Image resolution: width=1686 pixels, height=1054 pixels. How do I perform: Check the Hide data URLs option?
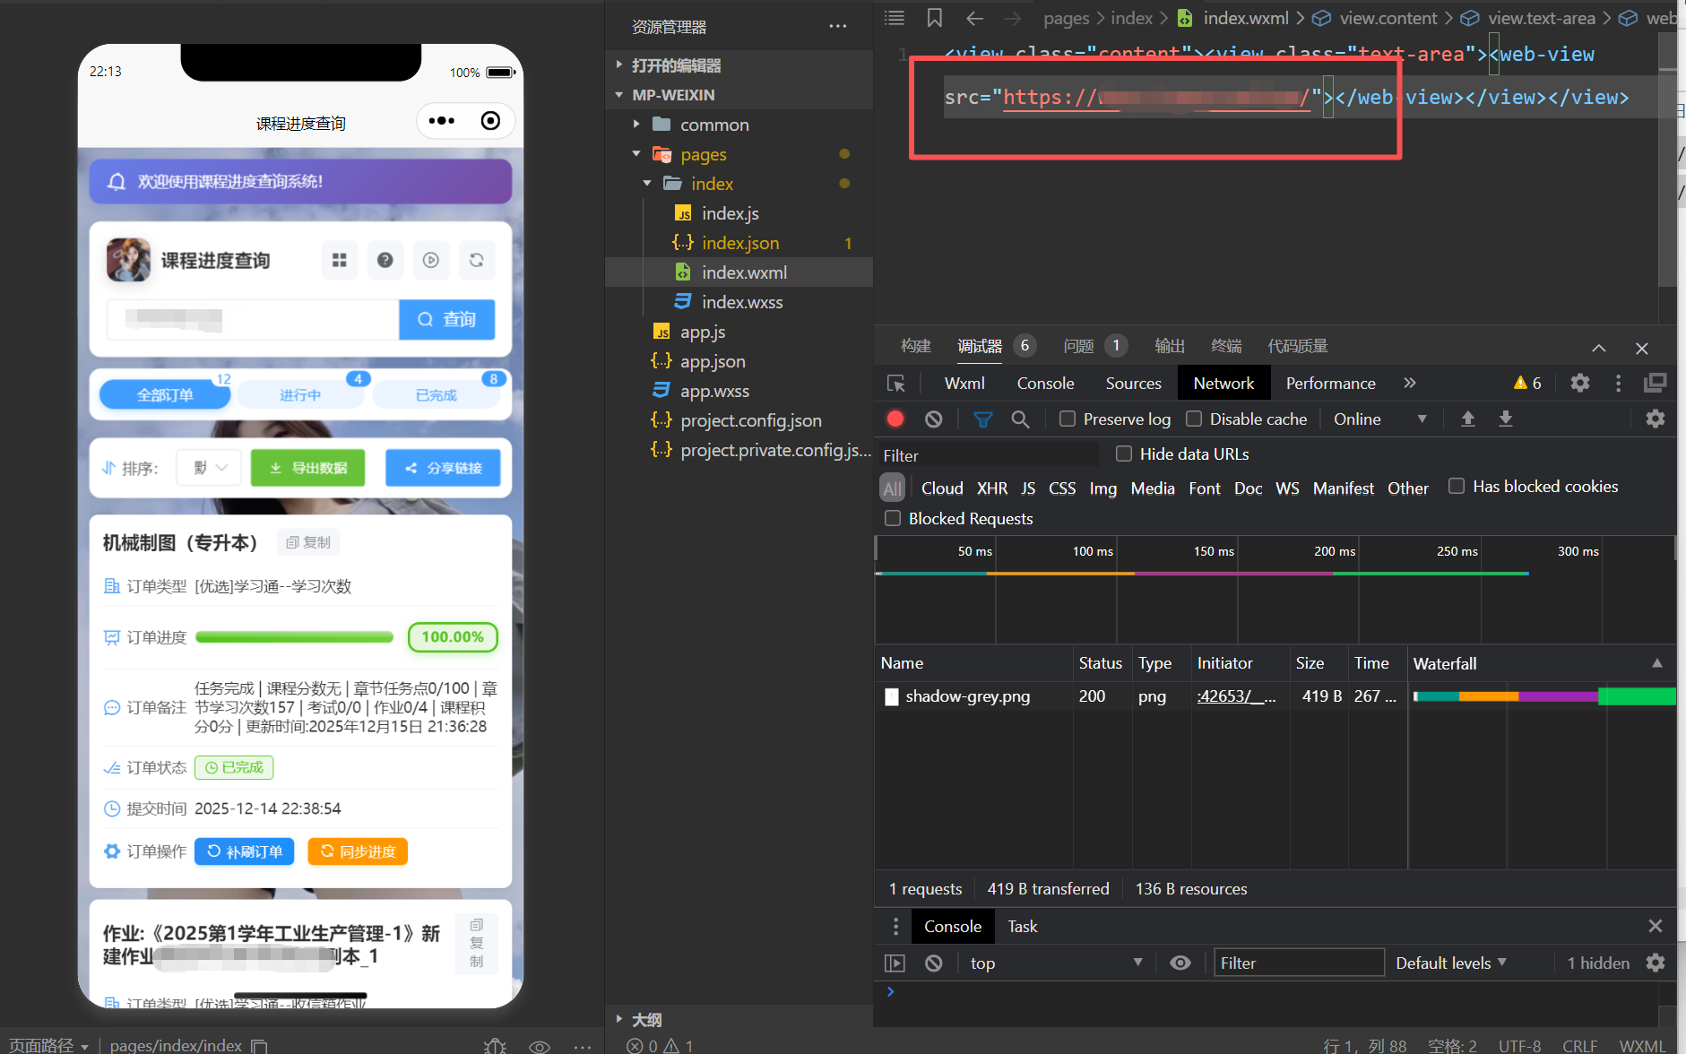tap(1124, 454)
